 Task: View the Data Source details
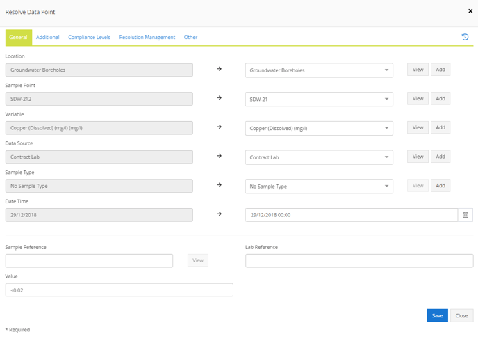(418, 157)
